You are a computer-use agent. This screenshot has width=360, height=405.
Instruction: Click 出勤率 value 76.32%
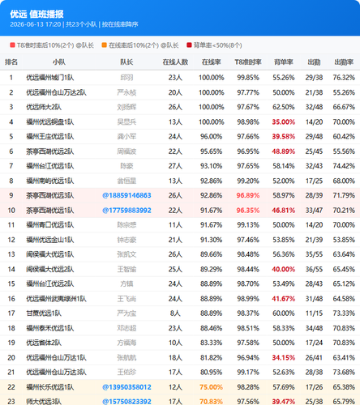pyautogui.click(x=344, y=78)
